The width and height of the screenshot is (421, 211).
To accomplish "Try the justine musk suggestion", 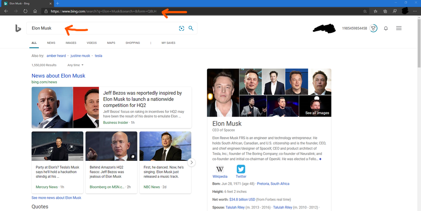I will 80,56.
